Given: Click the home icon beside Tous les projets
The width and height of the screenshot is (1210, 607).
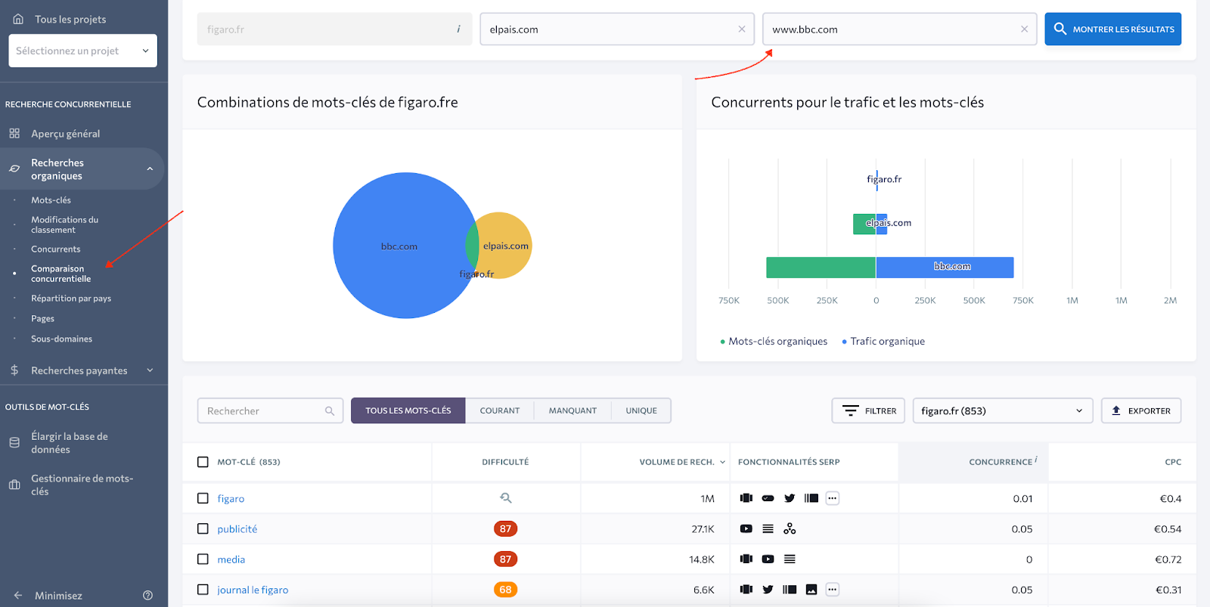Looking at the screenshot, I should coord(18,19).
